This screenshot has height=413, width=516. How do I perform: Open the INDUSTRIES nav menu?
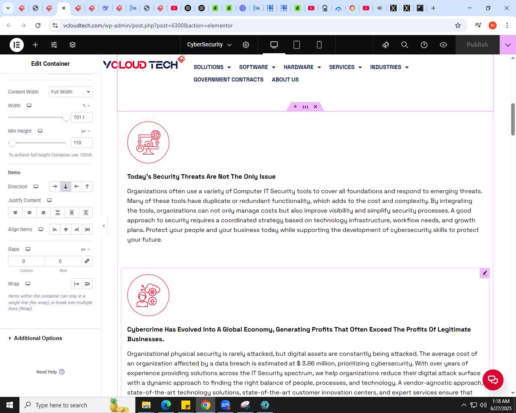(389, 67)
